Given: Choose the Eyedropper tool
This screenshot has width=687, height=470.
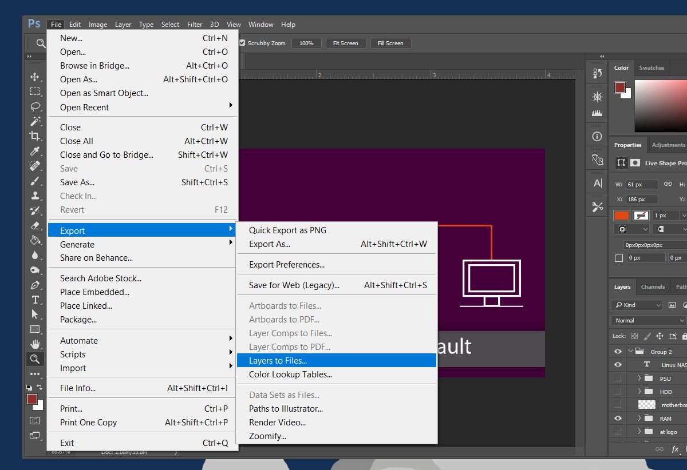Looking at the screenshot, I should [x=35, y=151].
